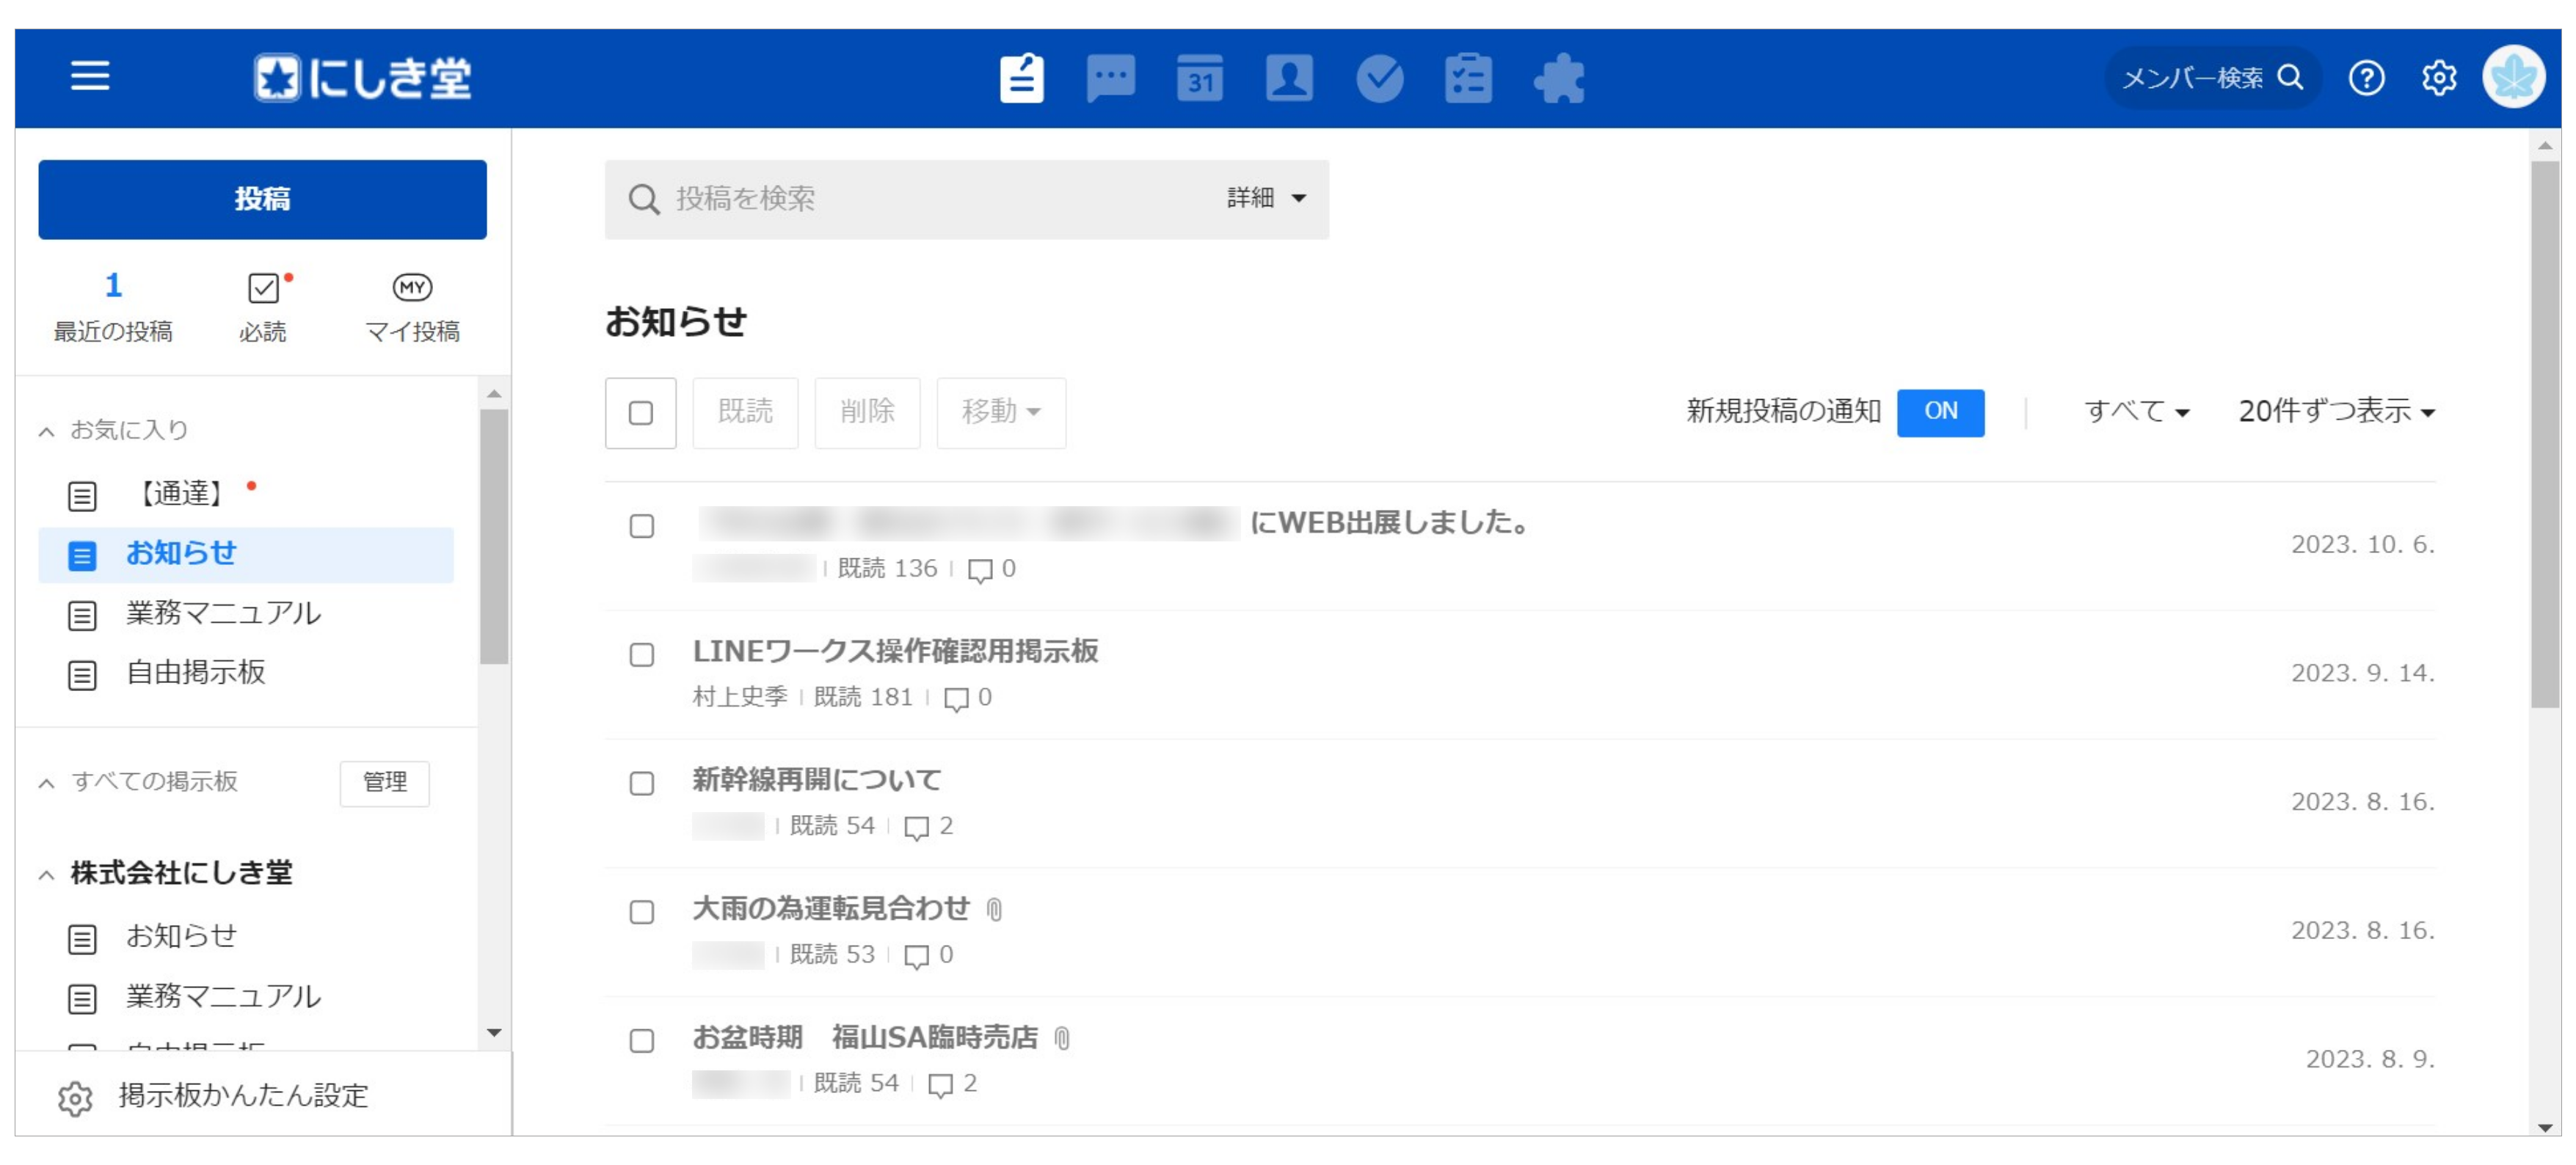
Task: Open the hamburger menu in header
Action: [89, 76]
